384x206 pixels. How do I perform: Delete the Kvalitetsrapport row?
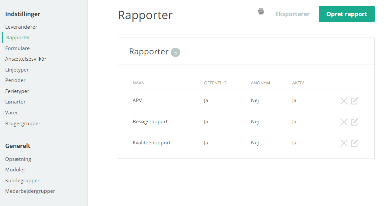(x=344, y=143)
